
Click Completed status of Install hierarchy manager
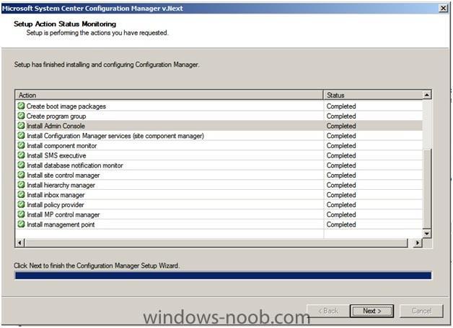[341, 185]
